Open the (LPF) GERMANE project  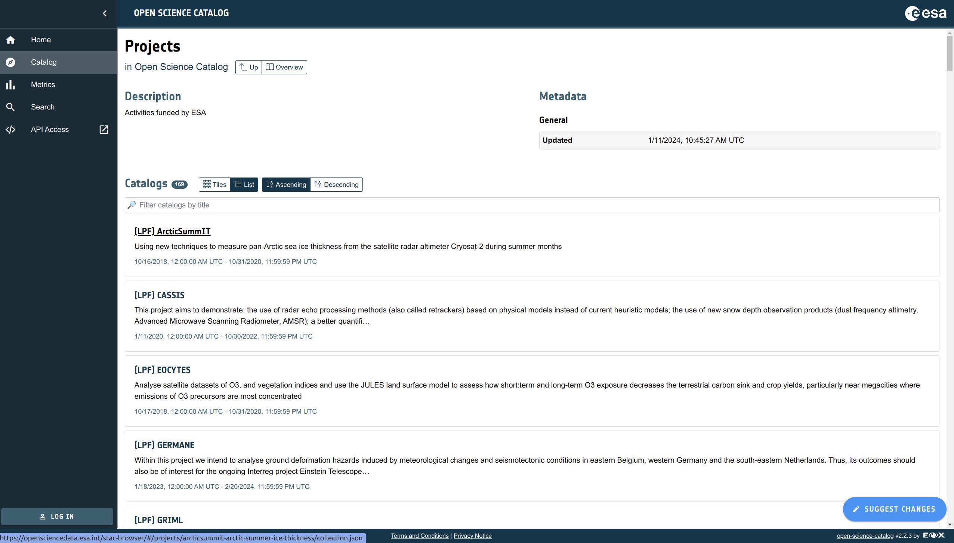click(164, 445)
